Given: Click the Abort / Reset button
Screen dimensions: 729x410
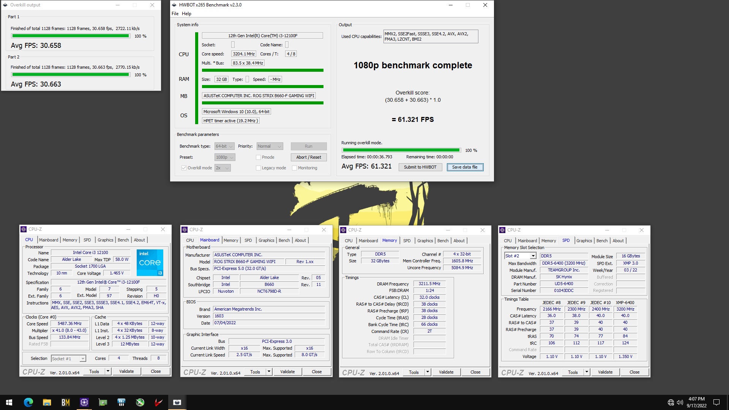Looking at the screenshot, I should point(309,157).
